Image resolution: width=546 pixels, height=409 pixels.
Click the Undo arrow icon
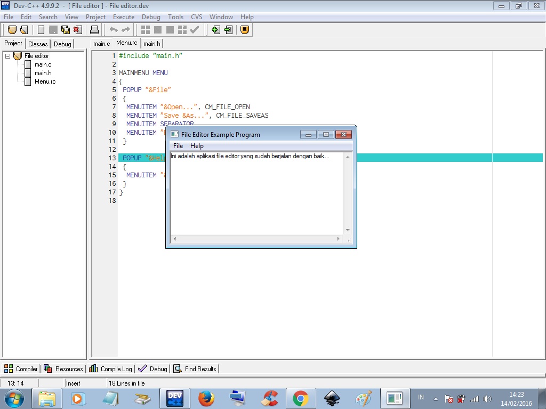tap(114, 30)
